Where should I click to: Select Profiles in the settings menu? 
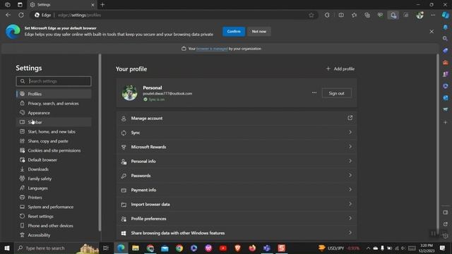[x=54, y=94]
